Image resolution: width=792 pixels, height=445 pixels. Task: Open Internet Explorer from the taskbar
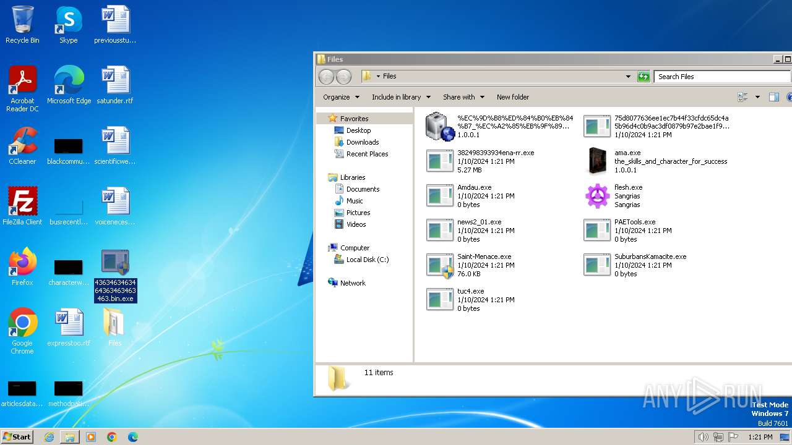pyautogui.click(x=49, y=437)
